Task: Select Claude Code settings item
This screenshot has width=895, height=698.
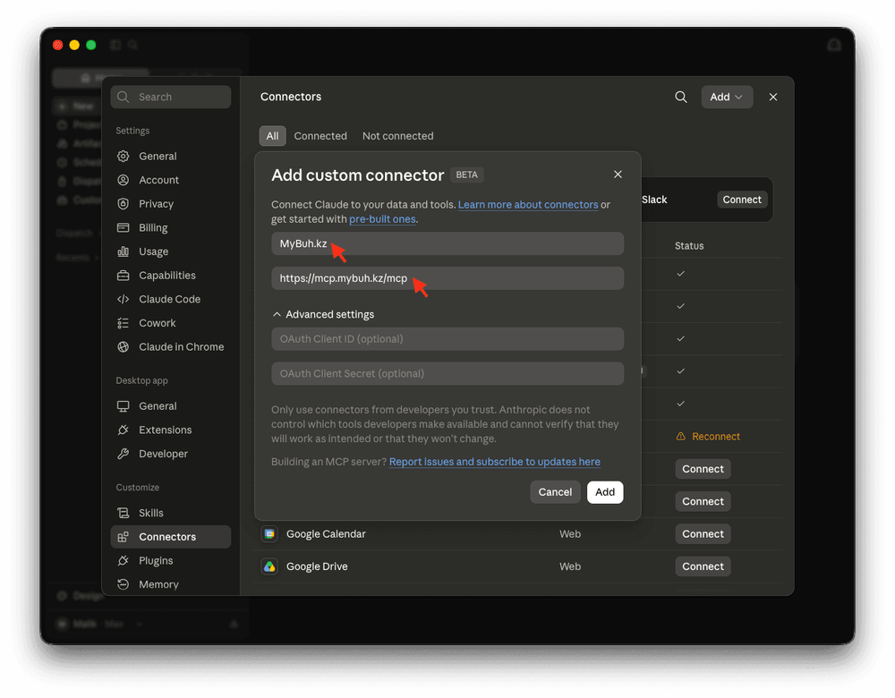Action: (x=171, y=299)
